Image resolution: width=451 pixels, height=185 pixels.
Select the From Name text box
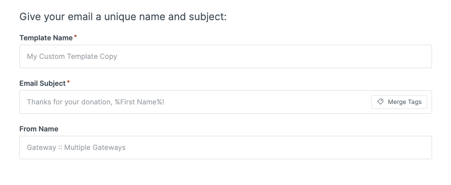pos(225,148)
